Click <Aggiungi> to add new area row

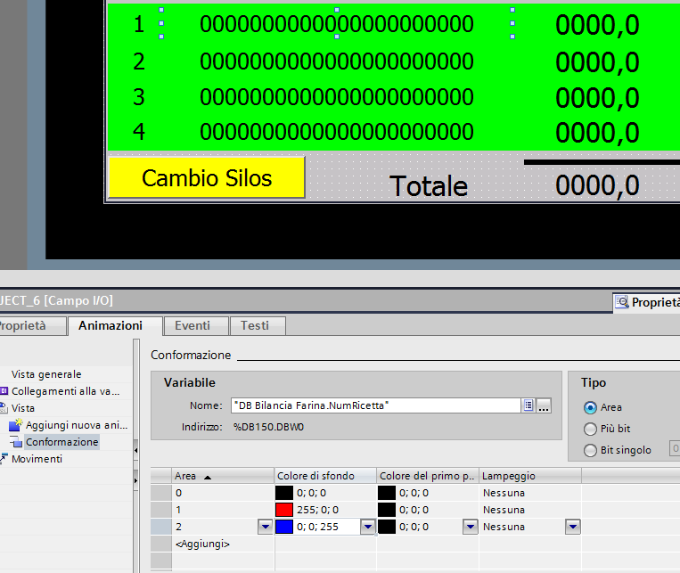click(x=202, y=544)
